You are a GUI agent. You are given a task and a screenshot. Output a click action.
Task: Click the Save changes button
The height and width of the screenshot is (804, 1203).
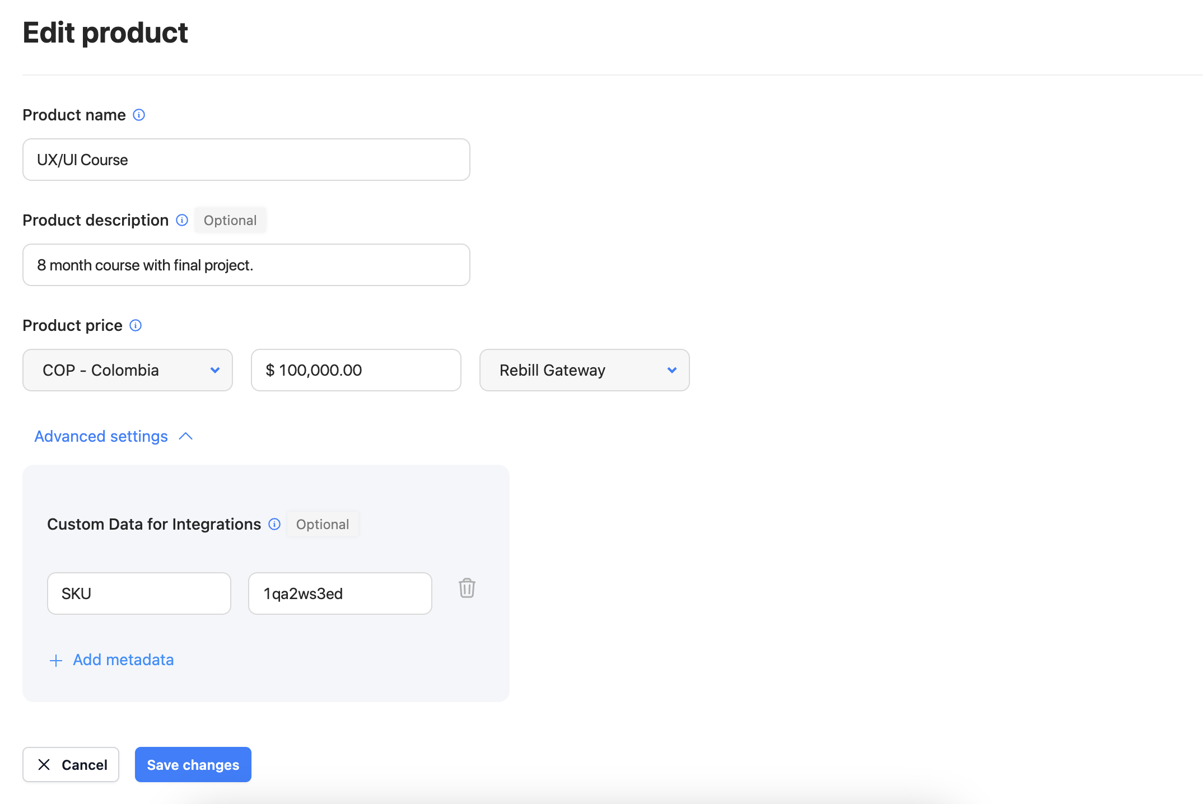pos(193,764)
